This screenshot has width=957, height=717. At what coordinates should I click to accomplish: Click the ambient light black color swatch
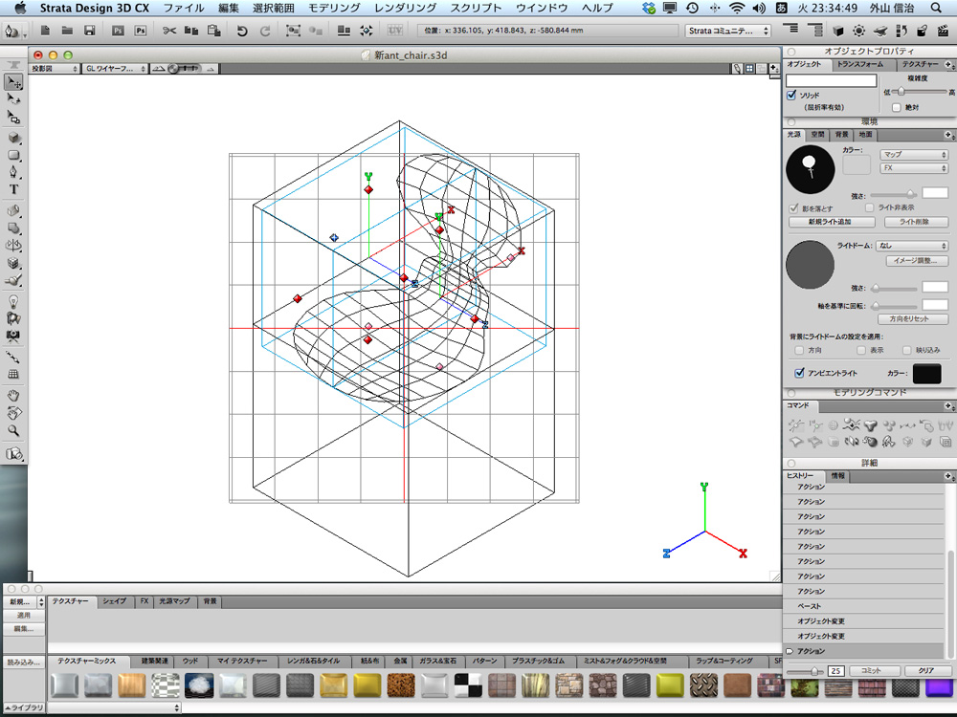[x=926, y=373]
